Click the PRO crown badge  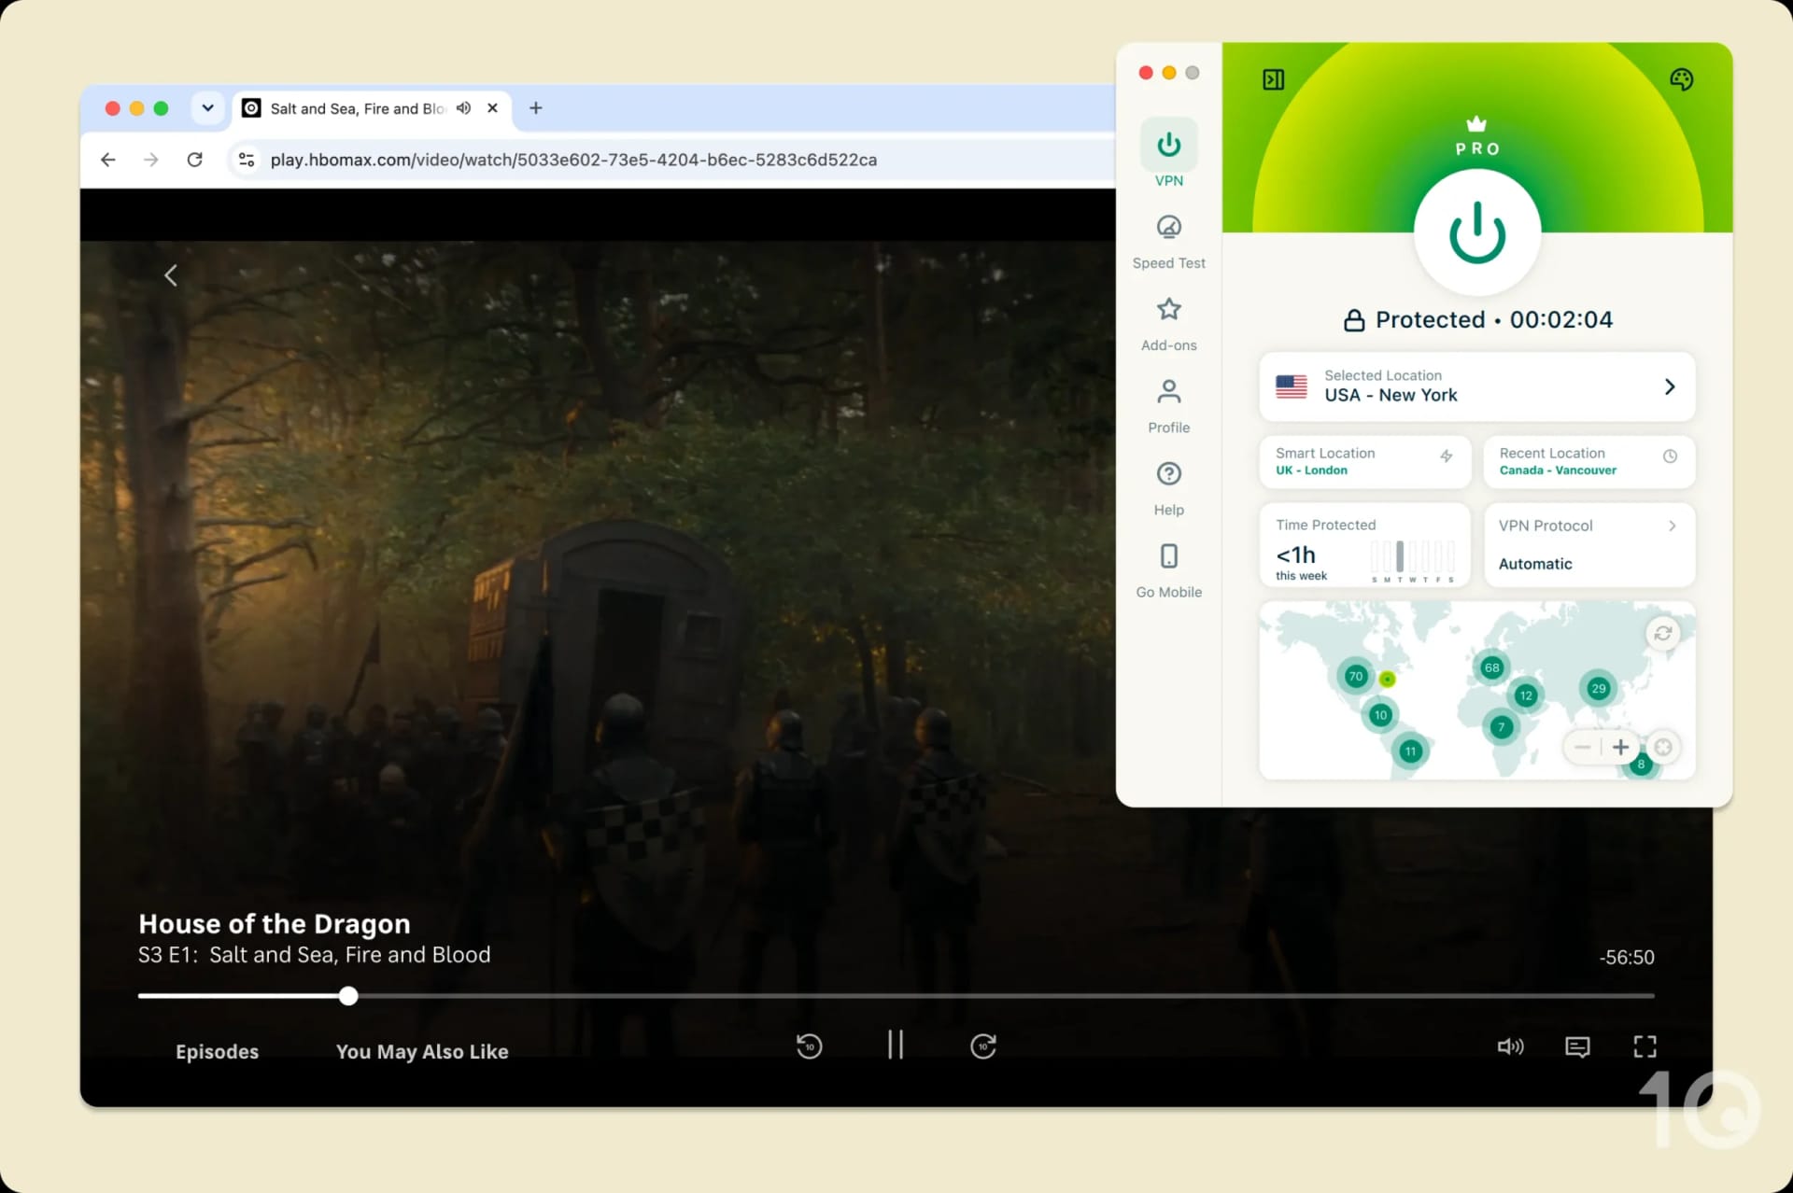tap(1476, 136)
